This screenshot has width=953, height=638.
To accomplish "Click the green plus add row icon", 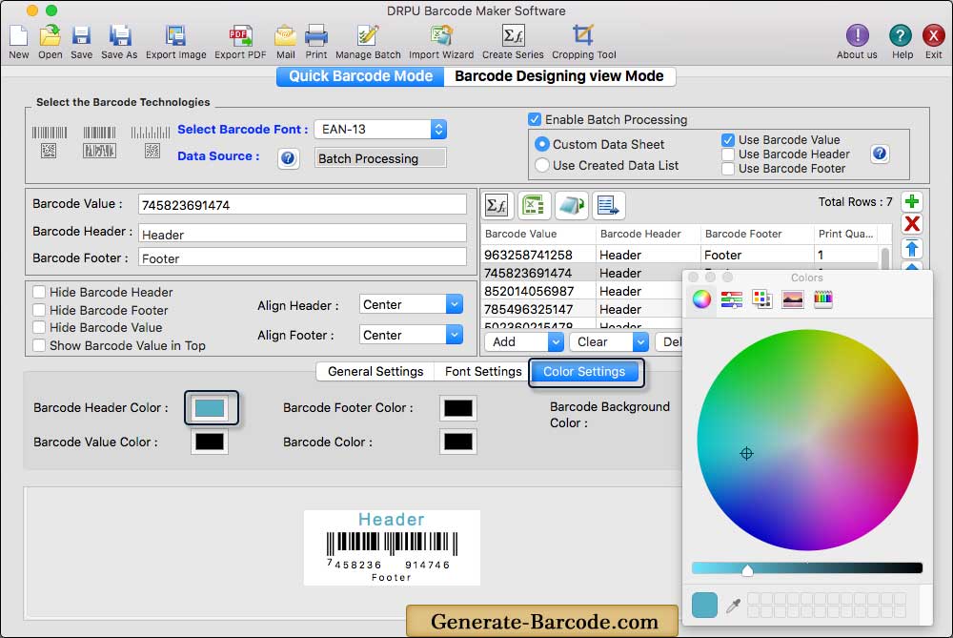I will pyautogui.click(x=911, y=201).
